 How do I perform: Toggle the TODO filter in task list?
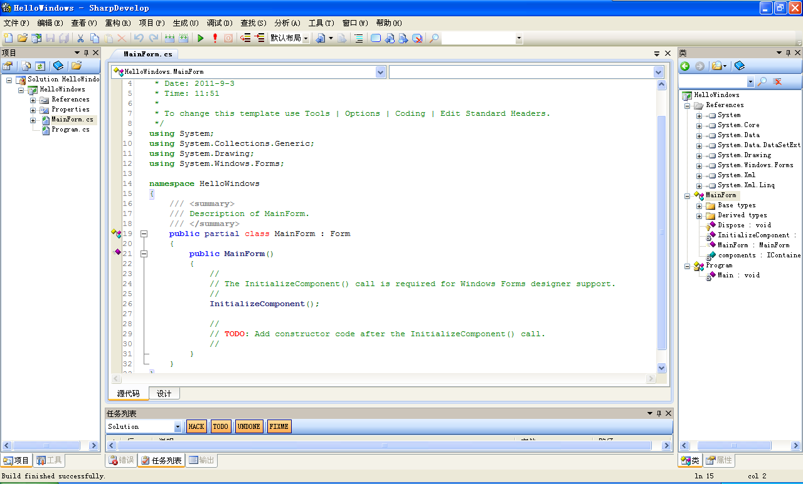[x=220, y=426]
